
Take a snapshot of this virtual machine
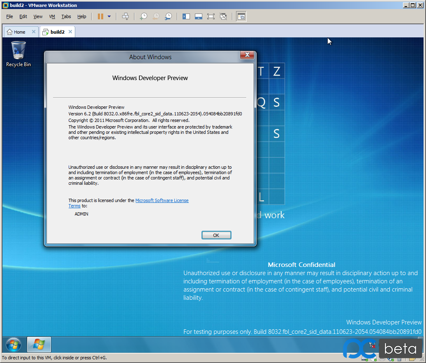pos(143,16)
